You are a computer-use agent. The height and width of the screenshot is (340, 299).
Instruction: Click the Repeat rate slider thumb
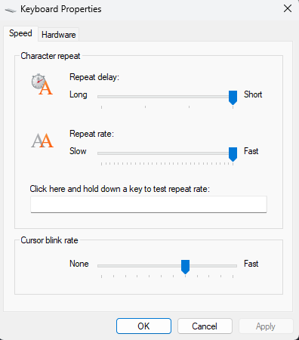click(233, 154)
